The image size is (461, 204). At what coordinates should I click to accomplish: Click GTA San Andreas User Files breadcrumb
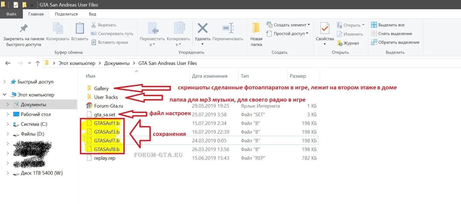168,63
